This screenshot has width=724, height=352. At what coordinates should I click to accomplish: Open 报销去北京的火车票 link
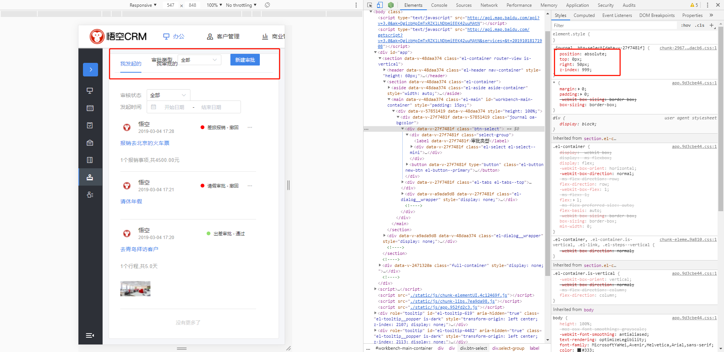pyautogui.click(x=145, y=143)
